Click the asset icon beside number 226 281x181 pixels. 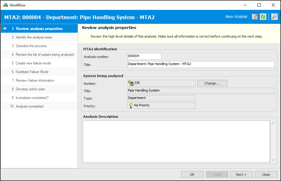131,83
